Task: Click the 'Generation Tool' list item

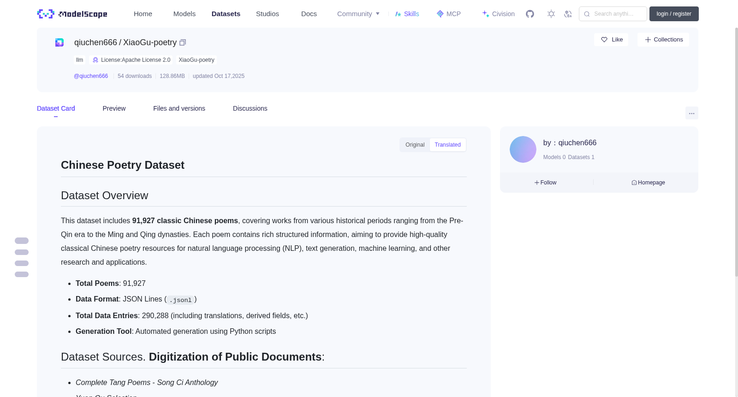Action: tap(176, 332)
